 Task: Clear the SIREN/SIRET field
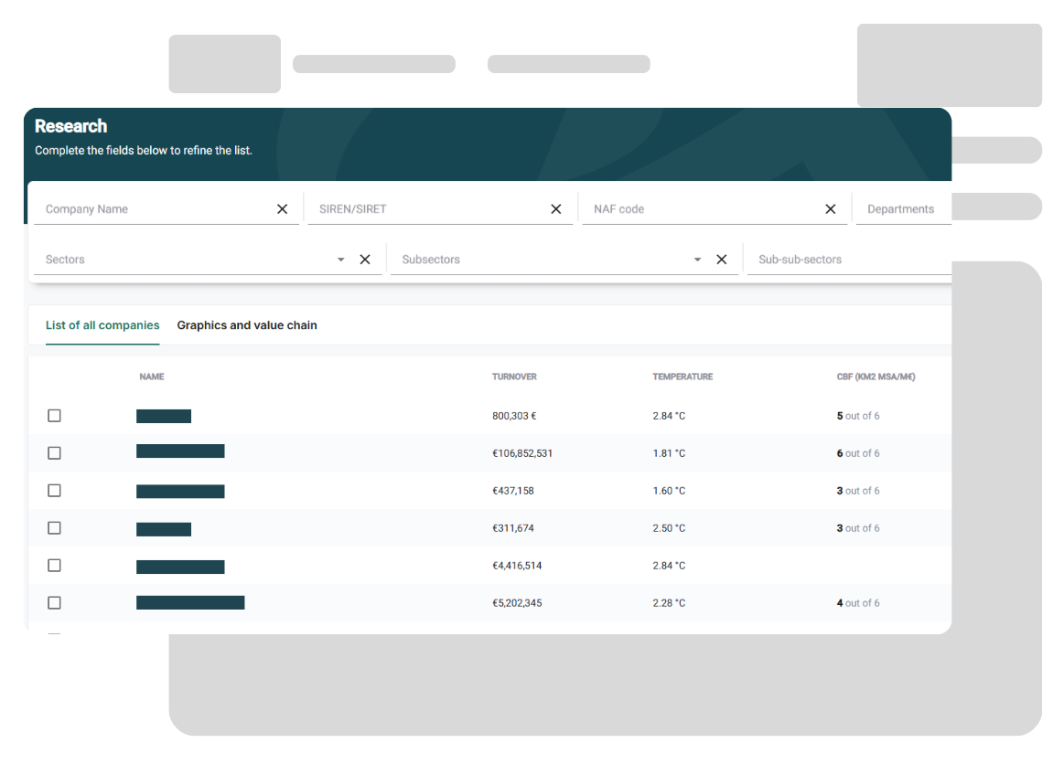(555, 208)
